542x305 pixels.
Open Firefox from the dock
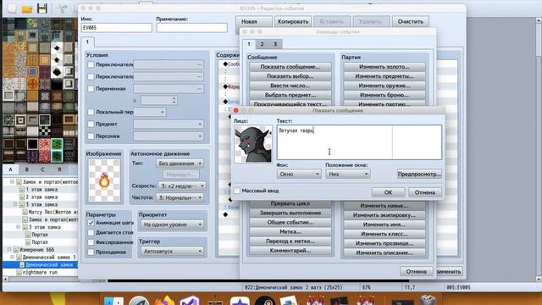[x=164, y=301]
